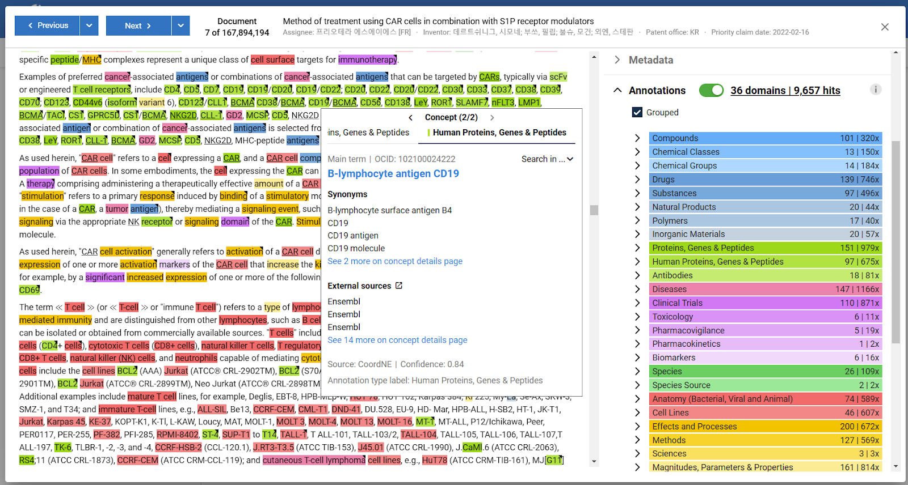Select the Species Source domain row
The image size is (908, 485).
[x=765, y=385]
